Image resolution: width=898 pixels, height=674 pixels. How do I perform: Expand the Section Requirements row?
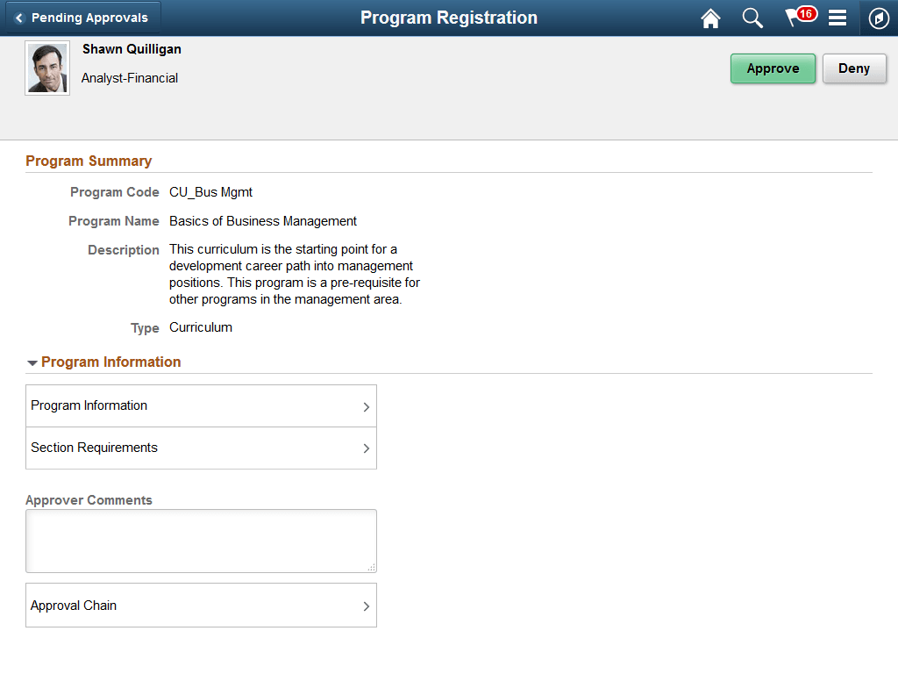(201, 448)
